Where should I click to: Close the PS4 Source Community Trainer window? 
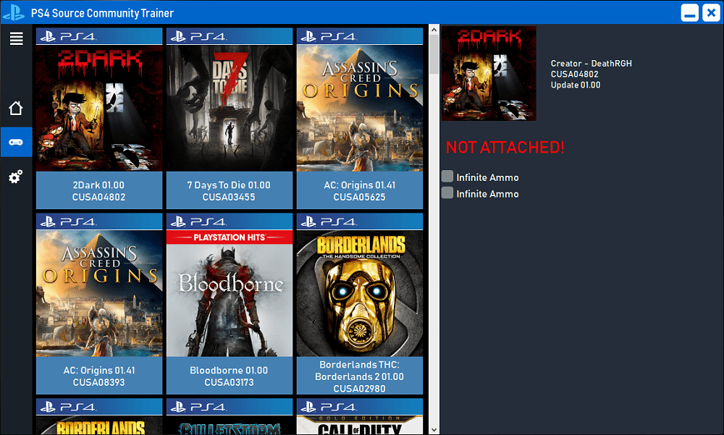[711, 12]
